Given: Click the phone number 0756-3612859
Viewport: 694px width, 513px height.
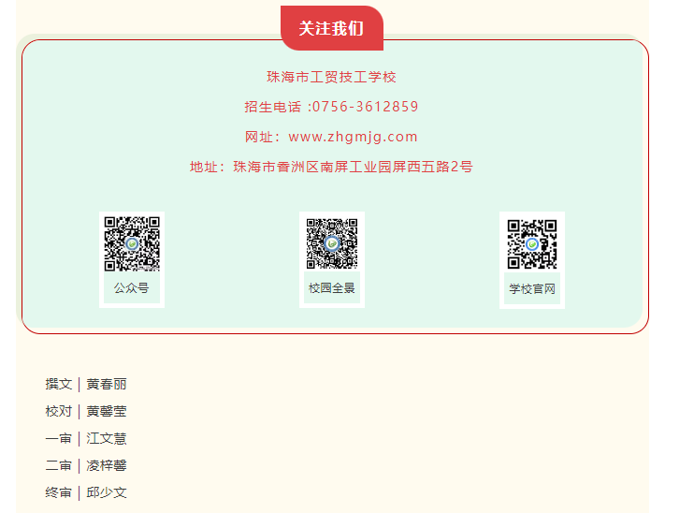Looking at the screenshot, I should (x=365, y=107).
